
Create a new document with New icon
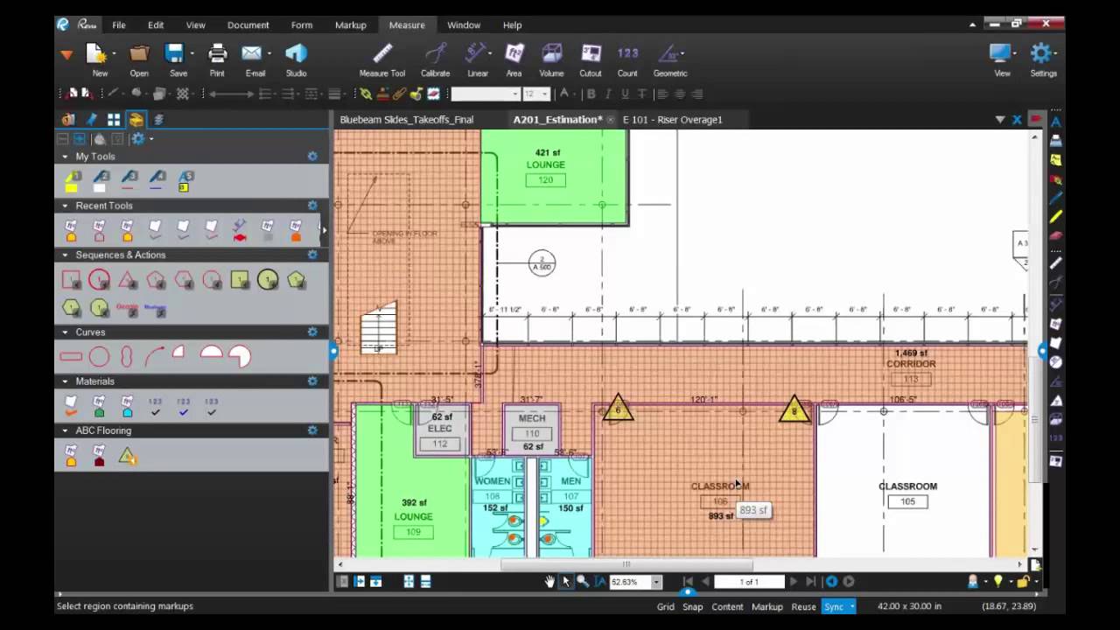pyautogui.click(x=96, y=53)
